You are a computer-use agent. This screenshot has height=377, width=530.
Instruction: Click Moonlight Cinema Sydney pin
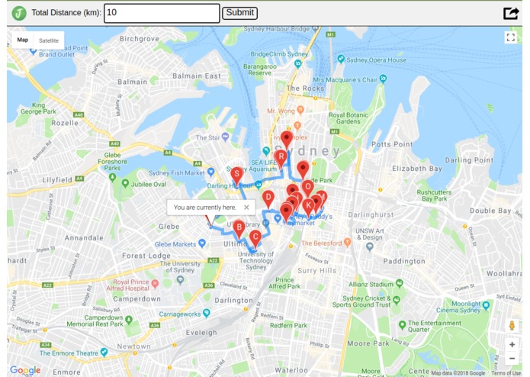486,306
